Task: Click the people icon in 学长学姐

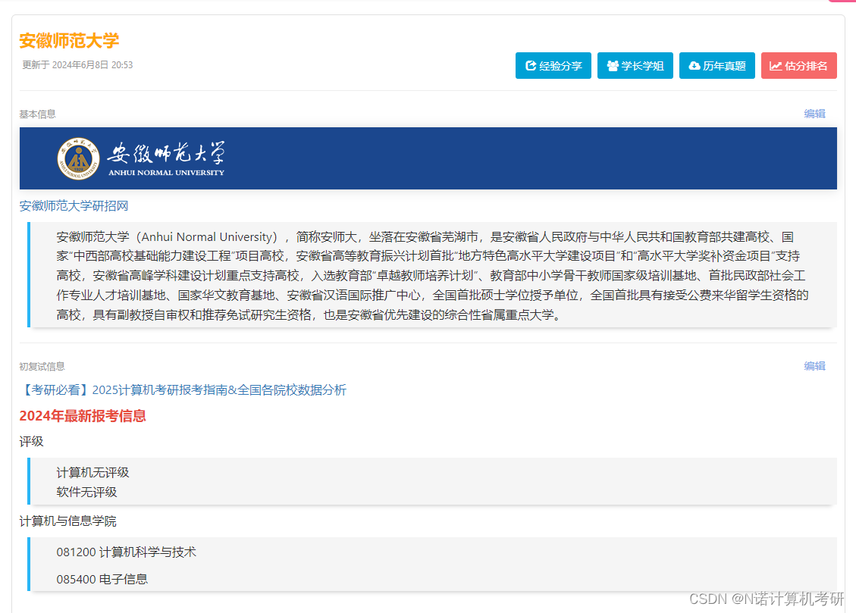Action: click(x=613, y=65)
